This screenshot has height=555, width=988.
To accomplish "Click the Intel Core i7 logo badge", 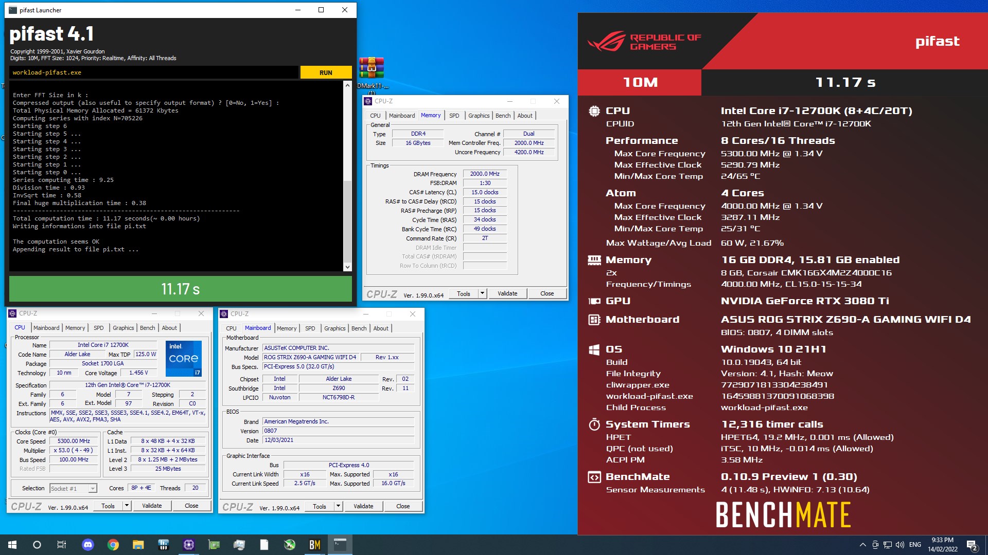I will 184,358.
